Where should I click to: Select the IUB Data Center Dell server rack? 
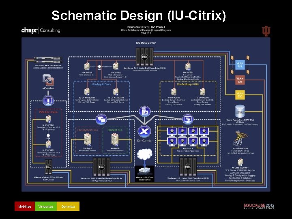point(145,56)
